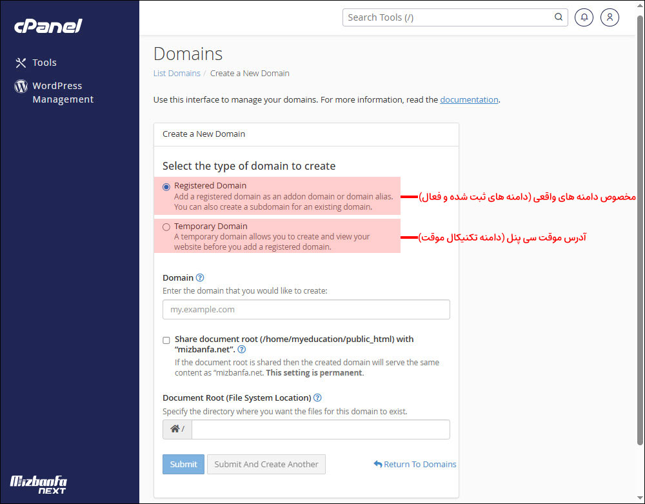The width and height of the screenshot is (645, 504).
Task: Open the notifications bell icon
Action: click(584, 17)
